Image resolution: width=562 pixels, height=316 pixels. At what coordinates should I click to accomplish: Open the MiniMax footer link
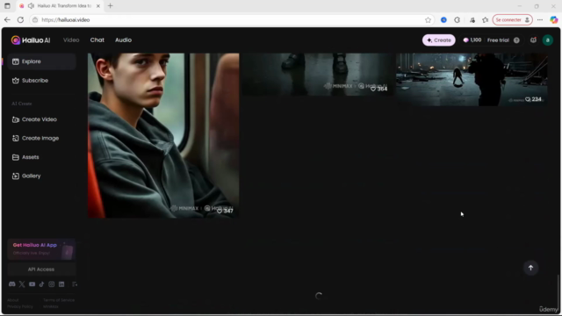click(x=51, y=306)
